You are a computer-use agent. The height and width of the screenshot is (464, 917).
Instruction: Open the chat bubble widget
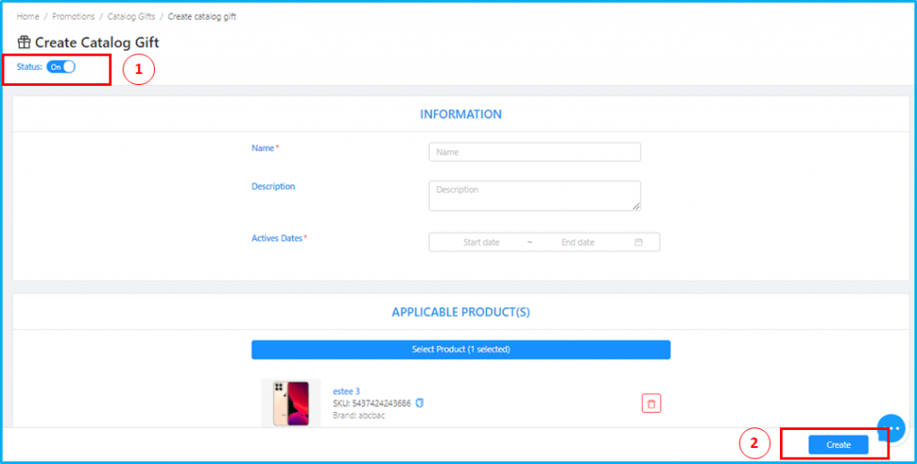tap(891, 428)
